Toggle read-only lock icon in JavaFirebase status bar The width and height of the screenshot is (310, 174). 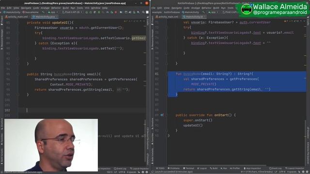click(139, 172)
